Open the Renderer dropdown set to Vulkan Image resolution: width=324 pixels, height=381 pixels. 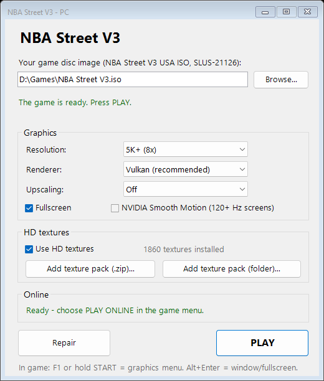(186, 169)
